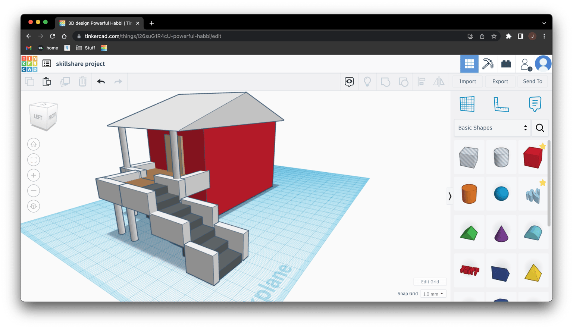The height and width of the screenshot is (329, 573).
Task: Toggle the show all eye icon
Action: pyautogui.click(x=349, y=82)
